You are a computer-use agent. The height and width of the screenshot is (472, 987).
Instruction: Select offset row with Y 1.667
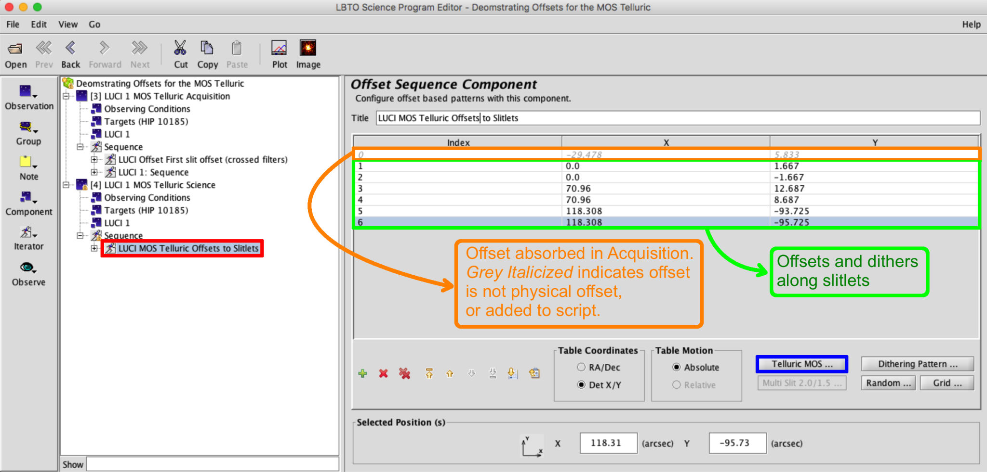[x=667, y=166]
